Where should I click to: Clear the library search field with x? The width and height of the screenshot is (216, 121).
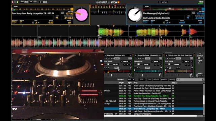pos(203,80)
